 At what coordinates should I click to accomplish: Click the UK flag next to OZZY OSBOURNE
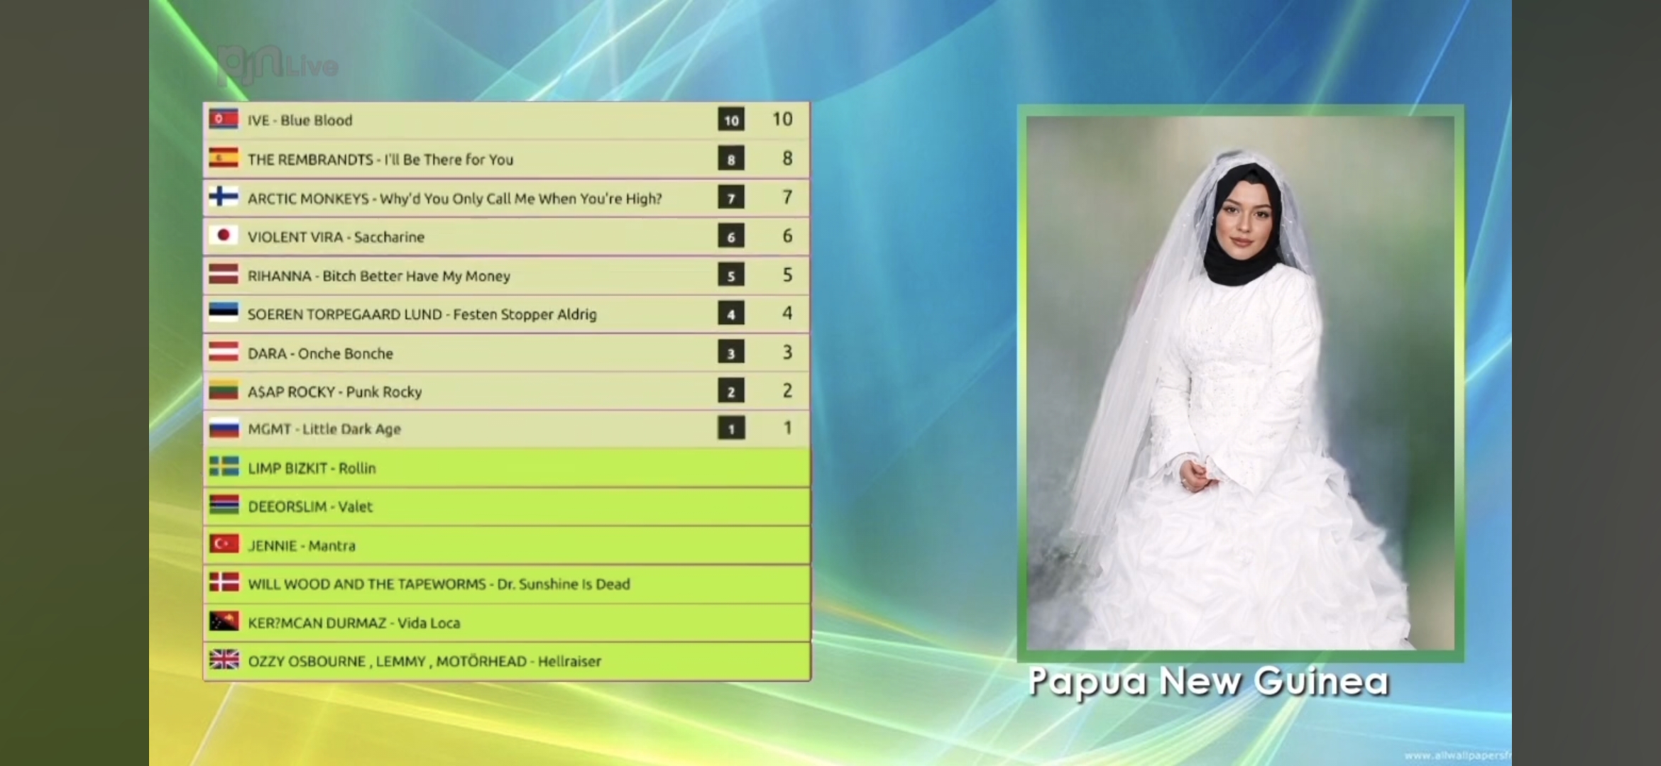[224, 660]
